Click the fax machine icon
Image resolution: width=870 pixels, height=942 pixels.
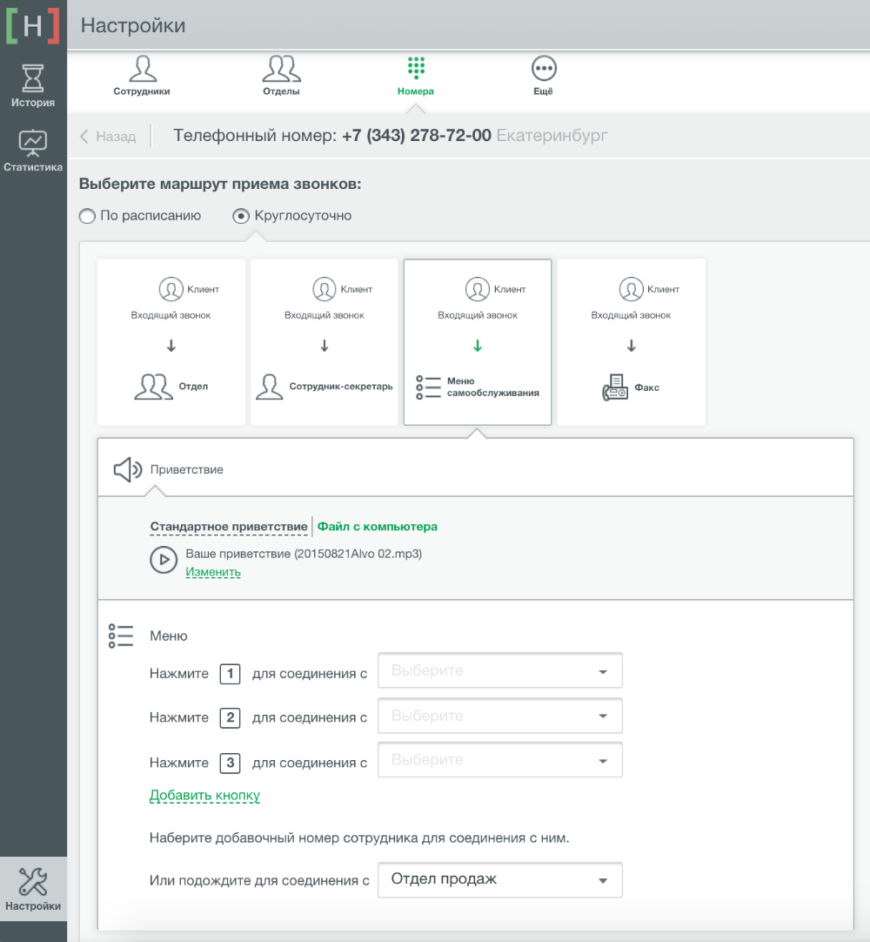coord(615,387)
